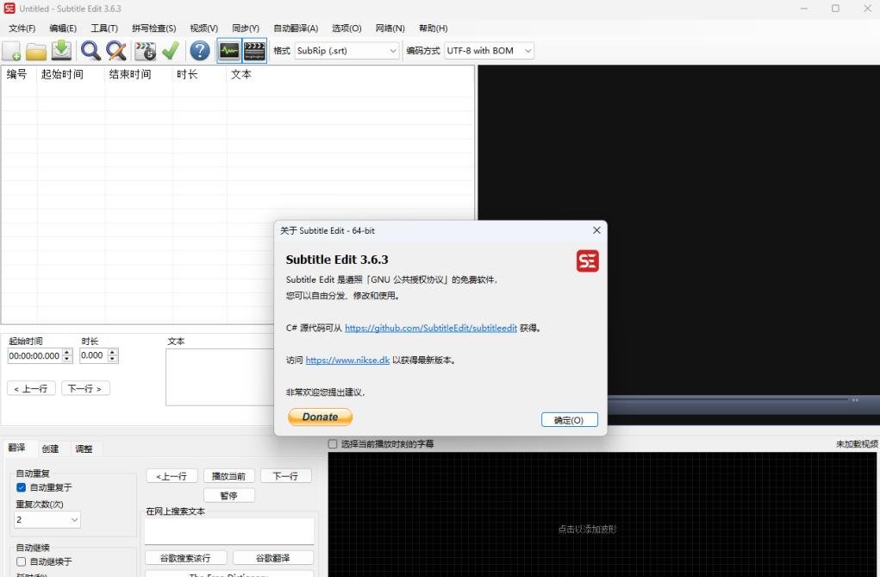Confirm with the 确定(O) button
Image resolution: width=880 pixels, height=577 pixels.
tap(569, 420)
